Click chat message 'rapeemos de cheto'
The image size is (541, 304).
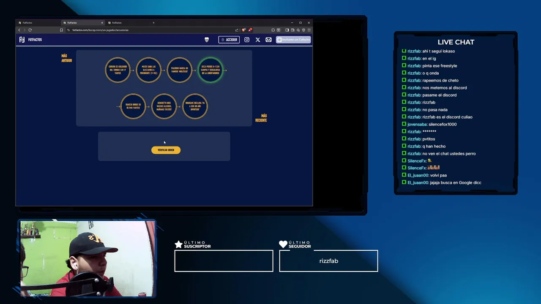pyautogui.click(x=440, y=81)
